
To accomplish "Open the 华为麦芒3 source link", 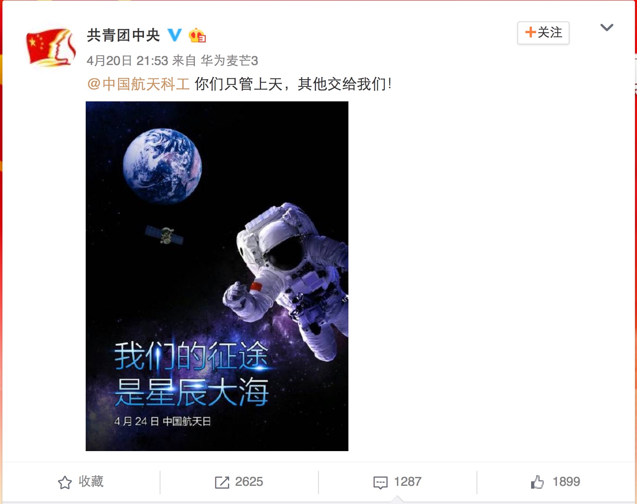I will point(229,61).
